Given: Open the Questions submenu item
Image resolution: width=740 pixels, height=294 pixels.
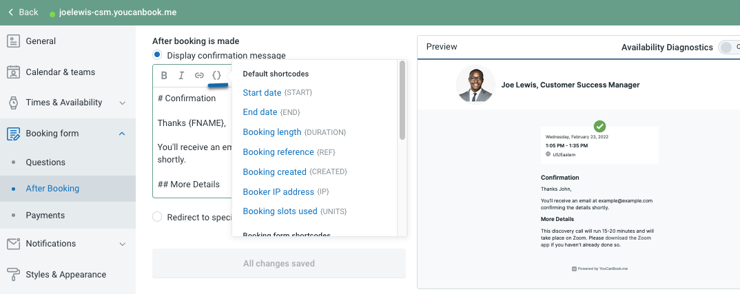Looking at the screenshot, I should [45, 162].
